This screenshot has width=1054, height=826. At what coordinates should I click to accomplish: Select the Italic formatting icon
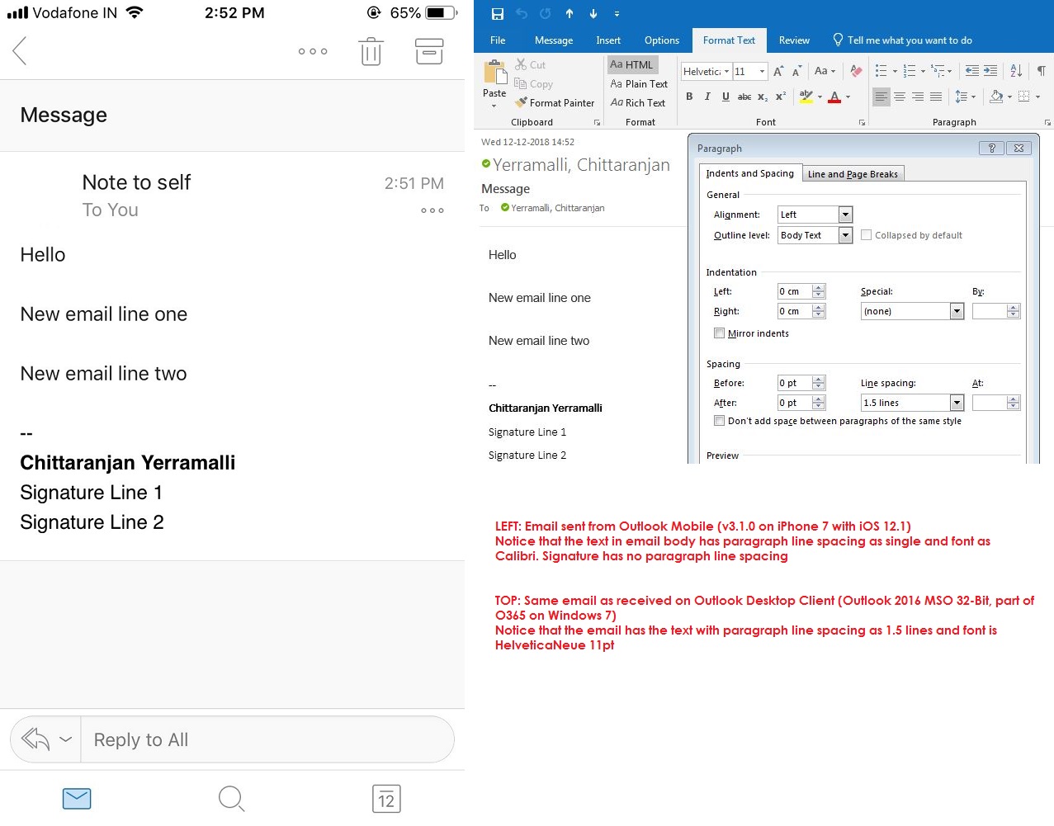[x=708, y=97]
